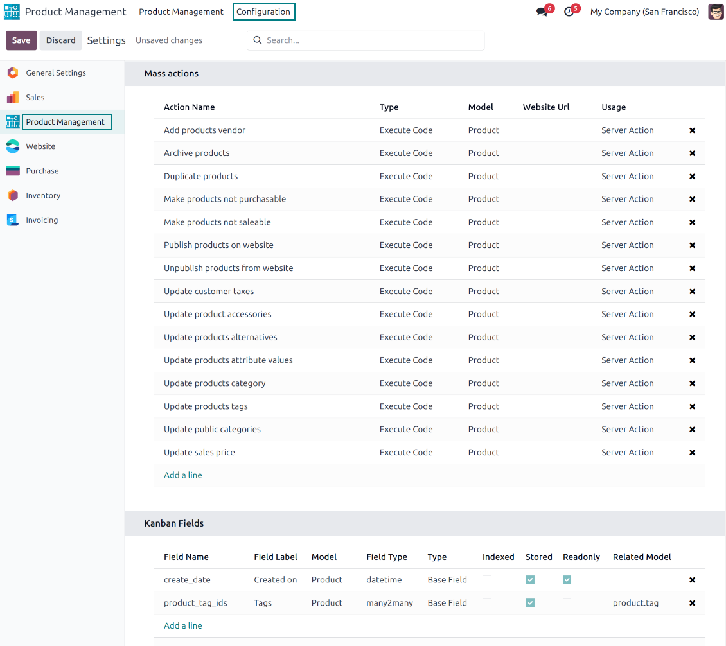Select Website in the settings sidebar
The image size is (726, 646).
pos(40,146)
